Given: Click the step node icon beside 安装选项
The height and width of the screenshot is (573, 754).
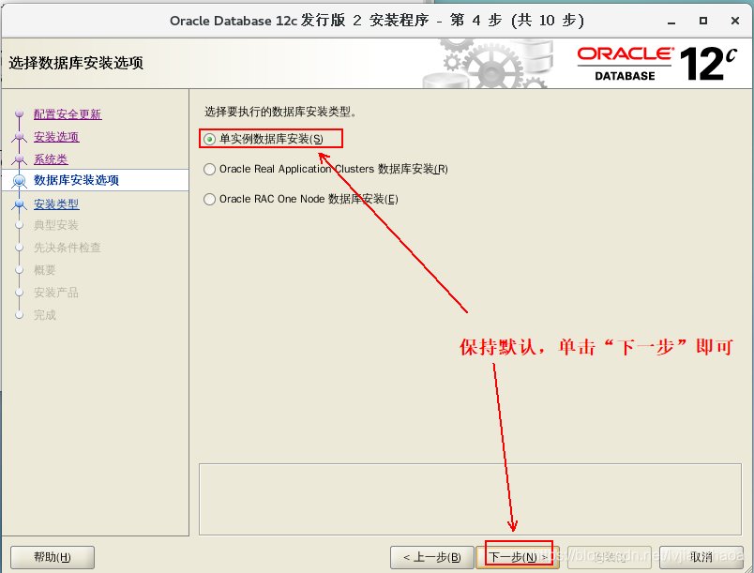Looking at the screenshot, I should pos(20,137).
